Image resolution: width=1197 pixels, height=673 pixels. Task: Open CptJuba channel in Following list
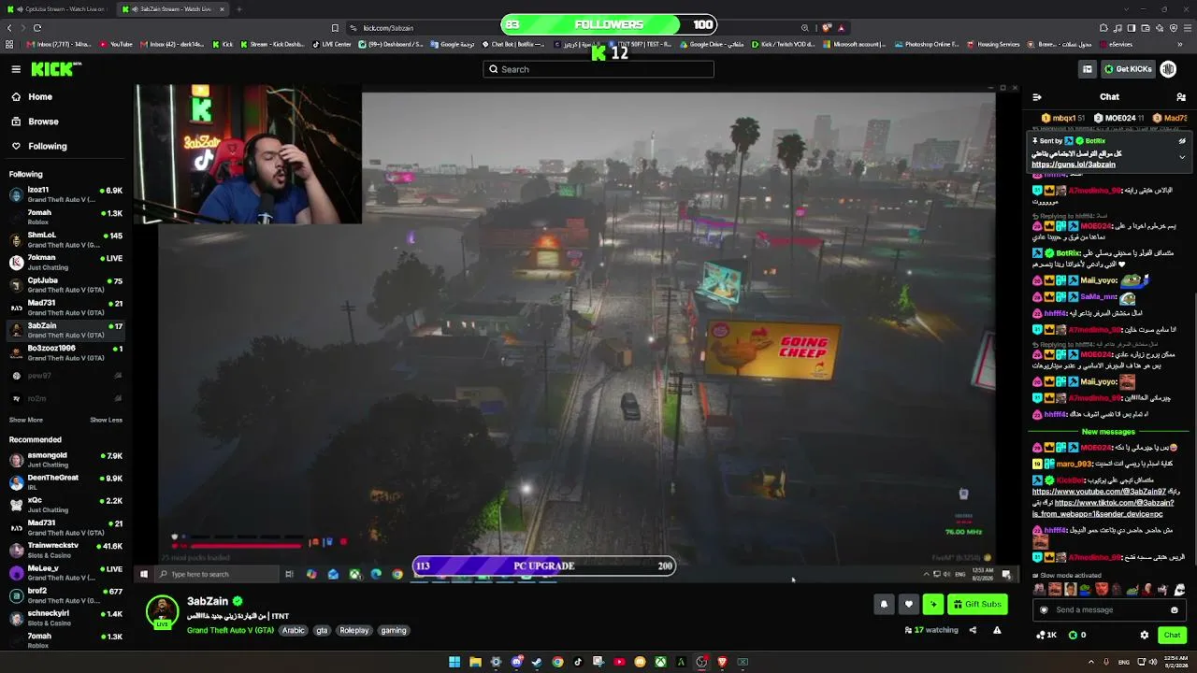(65, 284)
